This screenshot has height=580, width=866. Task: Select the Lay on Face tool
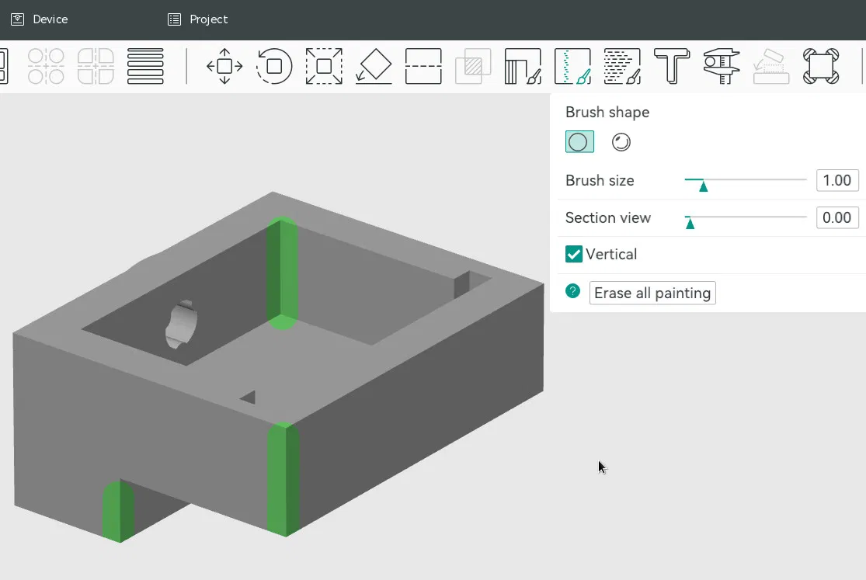tap(374, 66)
